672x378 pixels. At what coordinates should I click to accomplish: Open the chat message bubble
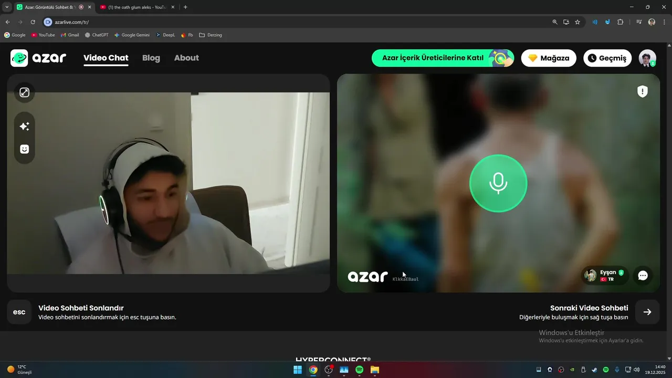pos(643,275)
